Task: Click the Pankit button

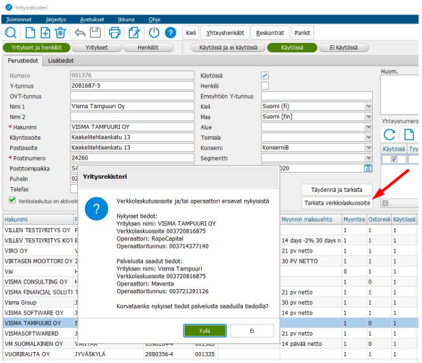Action: tap(302, 33)
